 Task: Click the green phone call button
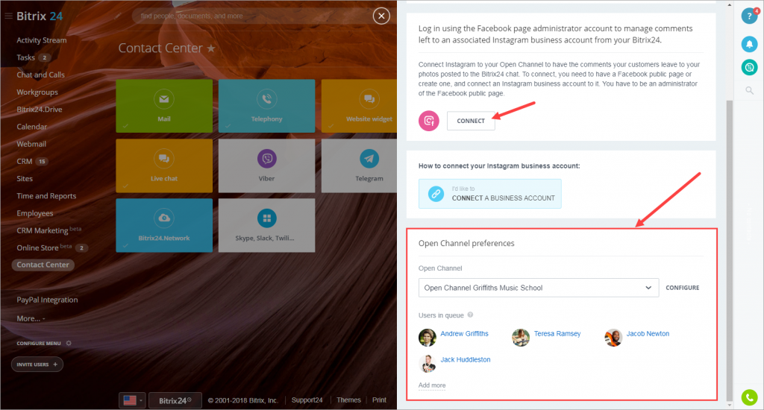click(x=749, y=397)
